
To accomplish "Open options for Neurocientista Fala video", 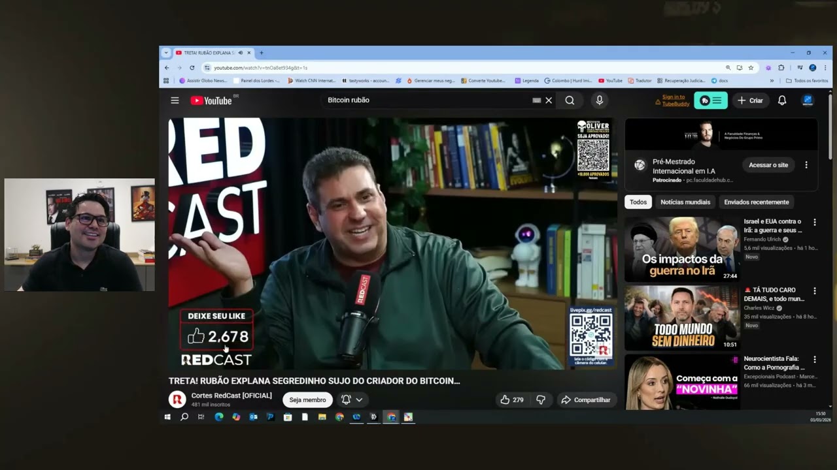I will click(815, 359).
